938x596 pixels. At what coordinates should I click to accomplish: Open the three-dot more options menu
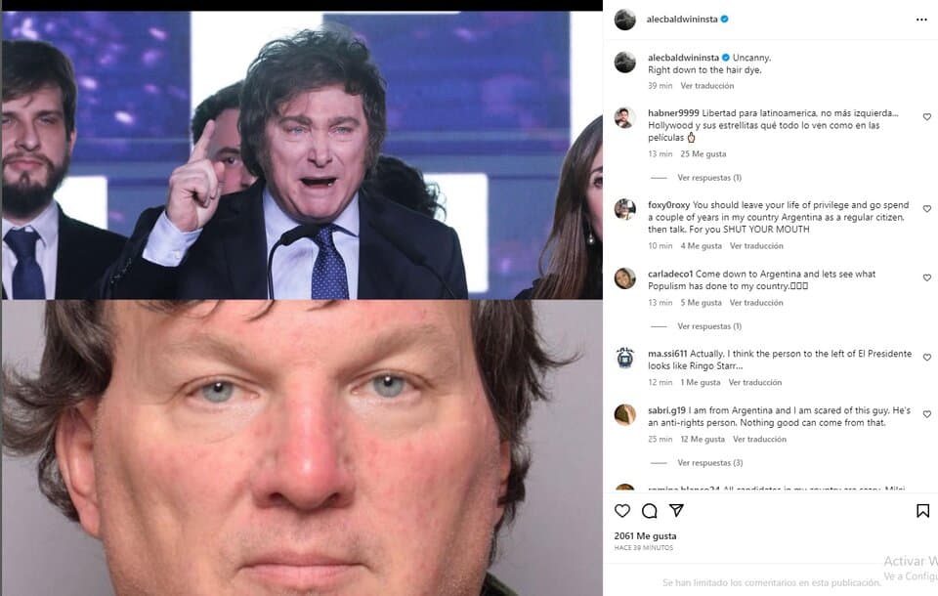tap(921, 20)
